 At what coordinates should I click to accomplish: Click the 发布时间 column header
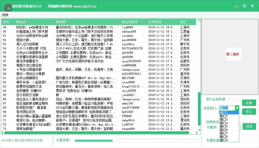point(163,22)
